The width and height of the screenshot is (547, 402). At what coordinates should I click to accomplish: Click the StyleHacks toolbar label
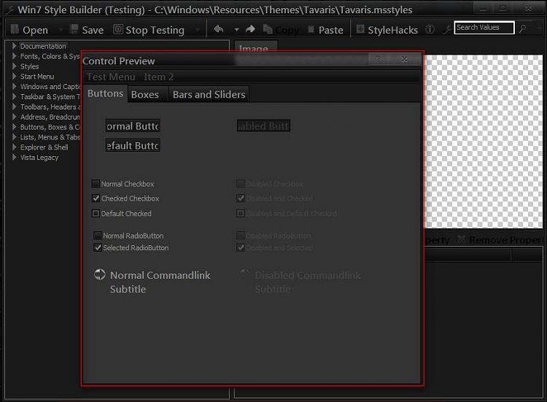click(393, 30)
